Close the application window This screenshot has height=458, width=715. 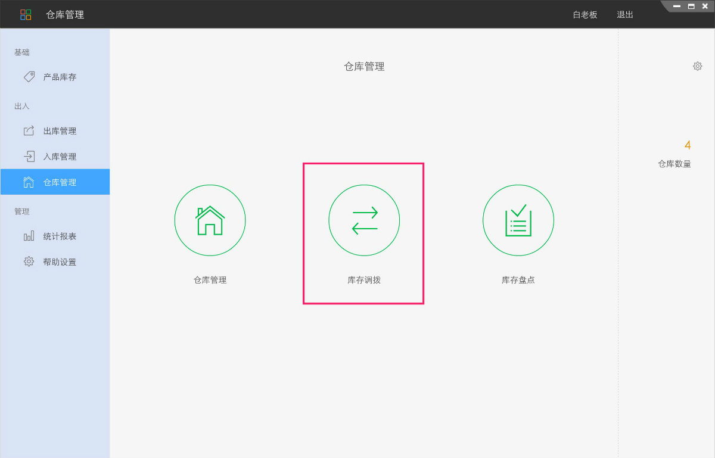click(705, 6)
